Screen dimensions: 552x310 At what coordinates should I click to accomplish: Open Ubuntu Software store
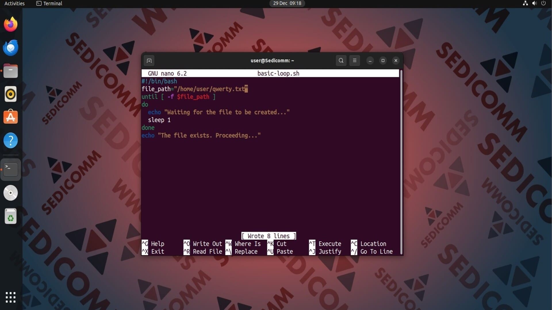11,117
